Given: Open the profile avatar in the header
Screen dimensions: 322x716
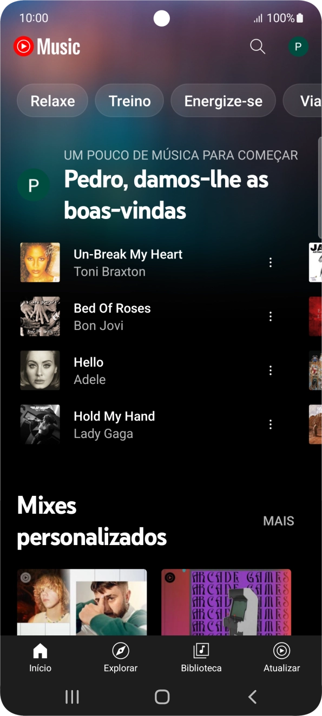Looking at the screenshot, I should click(298, 47).
